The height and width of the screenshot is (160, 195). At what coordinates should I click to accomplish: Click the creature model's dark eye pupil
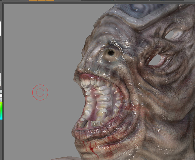coord(111,53)
